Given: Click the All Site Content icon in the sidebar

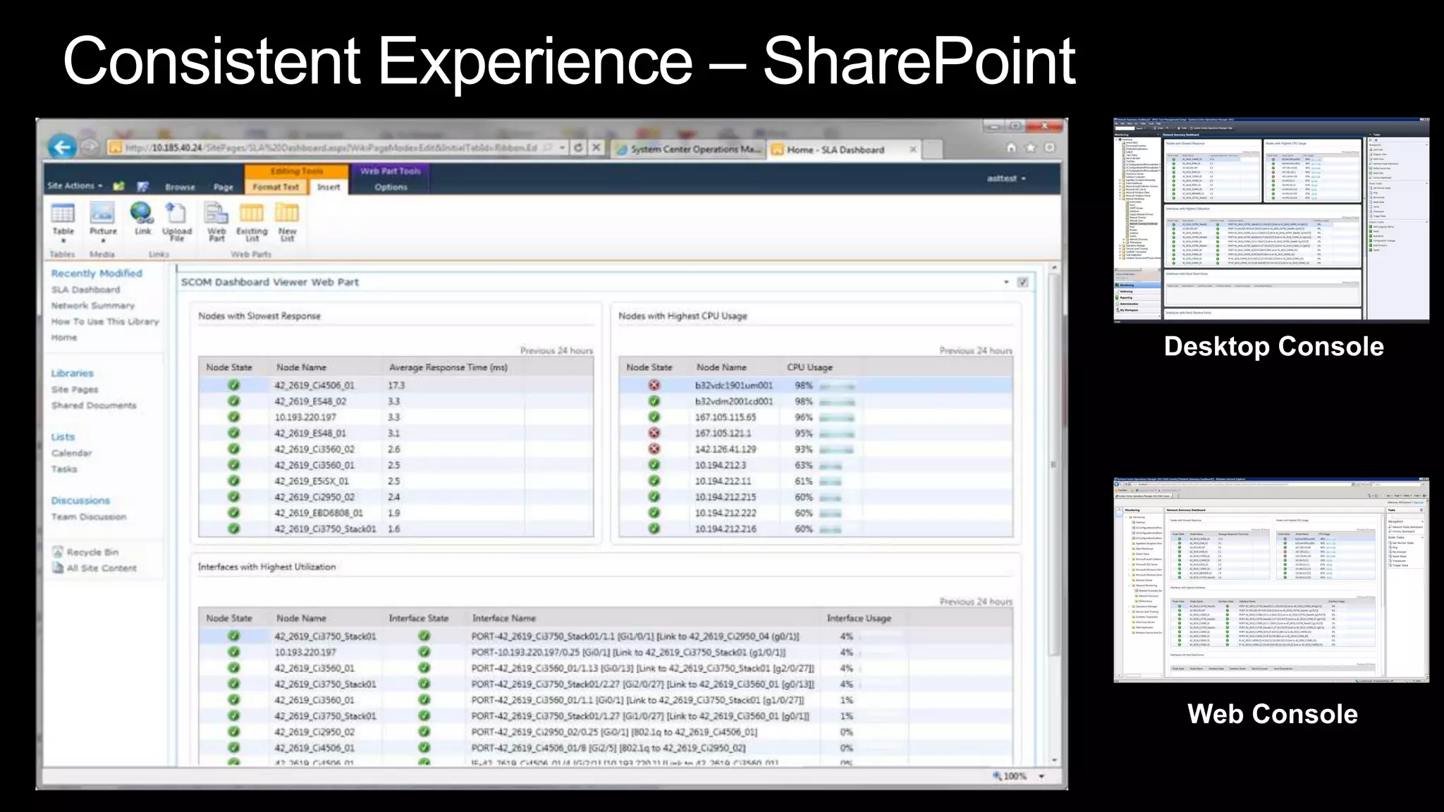Looking at the screenshot, I should coord(58,568).
